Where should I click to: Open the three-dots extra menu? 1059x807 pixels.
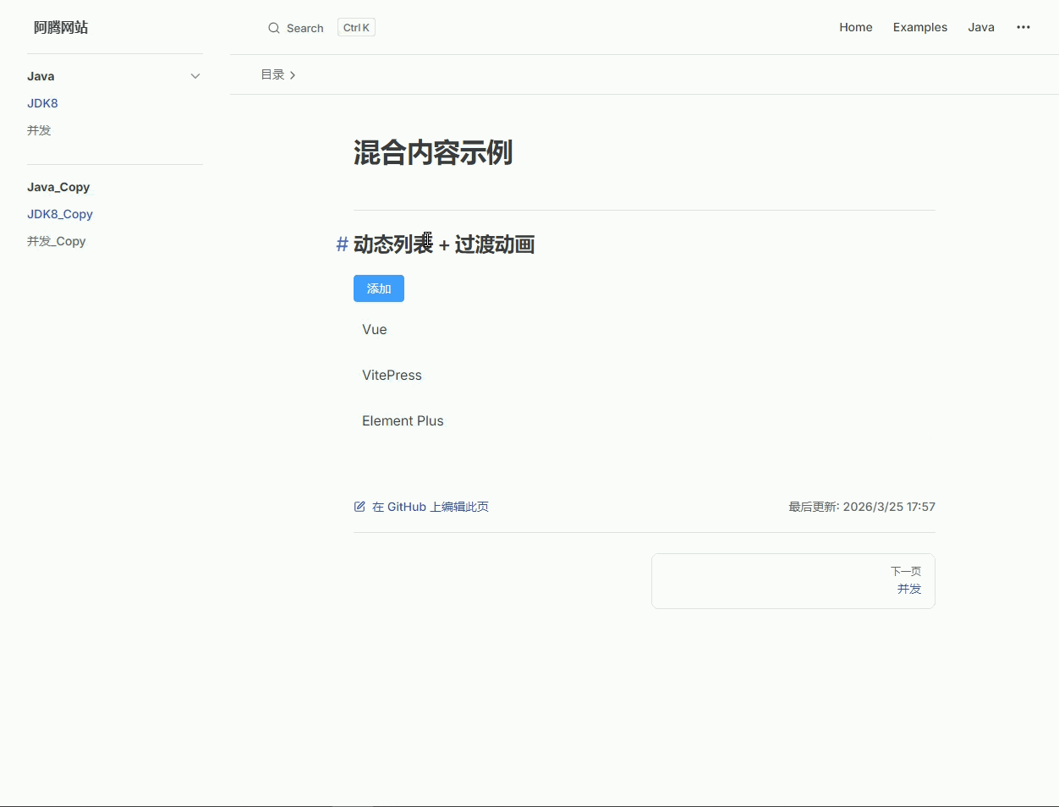[x=1023, y=27]
